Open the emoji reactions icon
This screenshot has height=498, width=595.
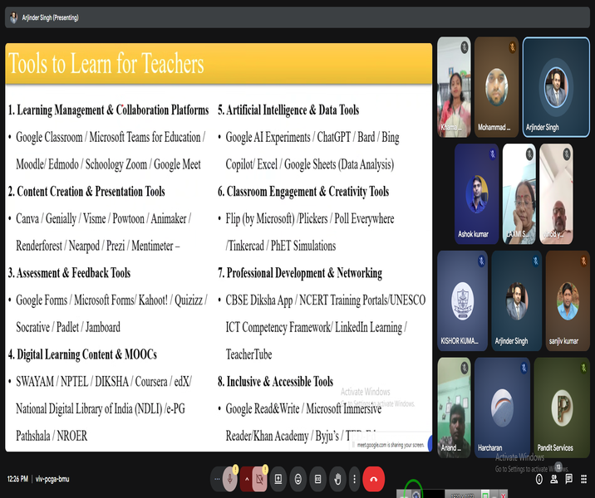[297, 479]
